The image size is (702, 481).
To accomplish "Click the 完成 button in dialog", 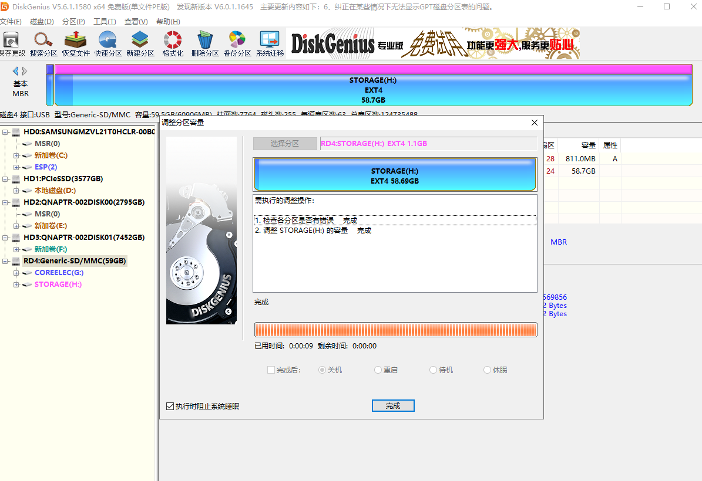I will [x=393, y=406].
